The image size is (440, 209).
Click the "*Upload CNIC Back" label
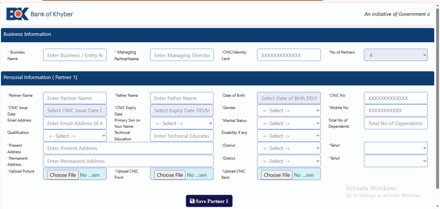click(x=233, y=174)
